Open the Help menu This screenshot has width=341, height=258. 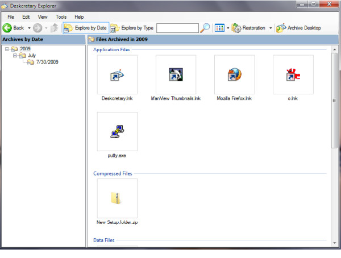[x=79, y=17]
